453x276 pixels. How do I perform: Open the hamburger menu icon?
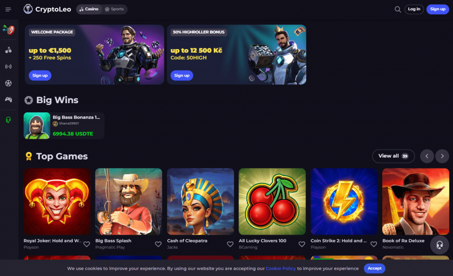click(x=8, y=9)
